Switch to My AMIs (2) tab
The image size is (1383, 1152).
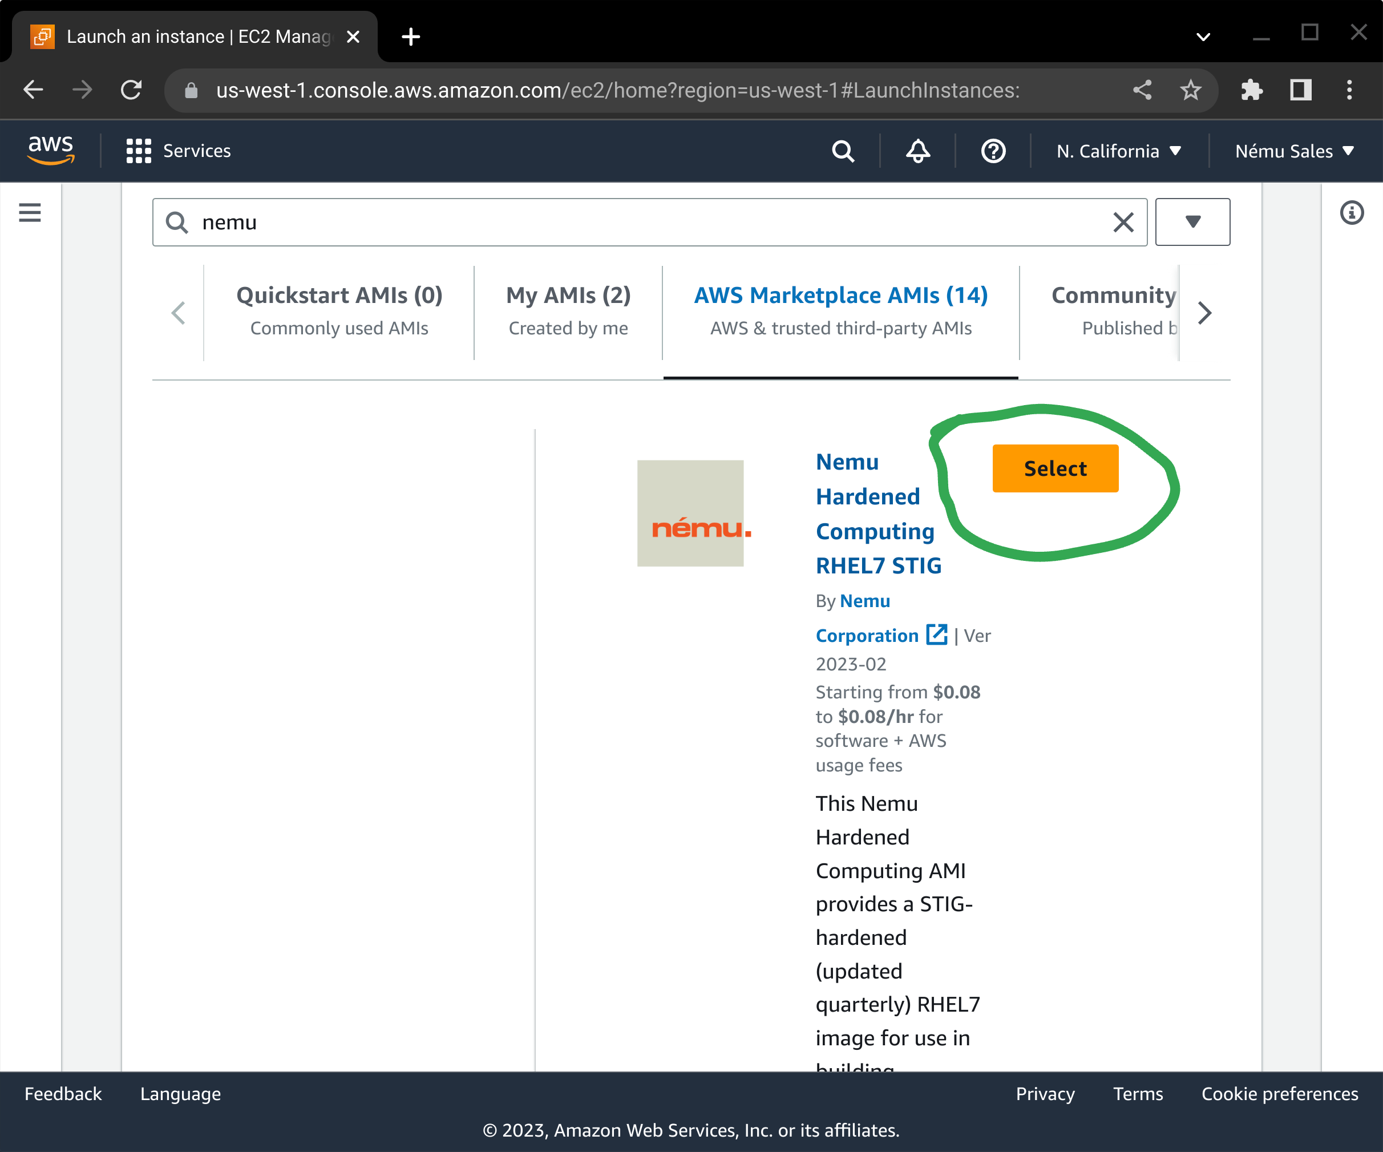coord(568,311)
